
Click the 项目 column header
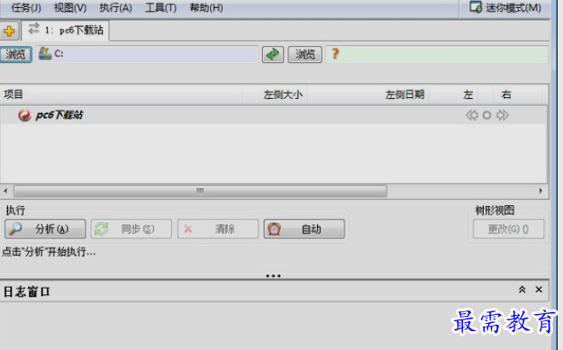[x=122, y=94]
